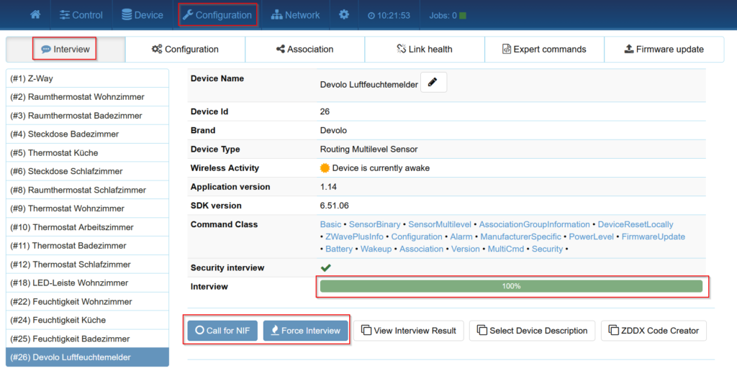Open the Firmware update tab
This screenshot has width=737, height=381.
click(x=663, y=50)
